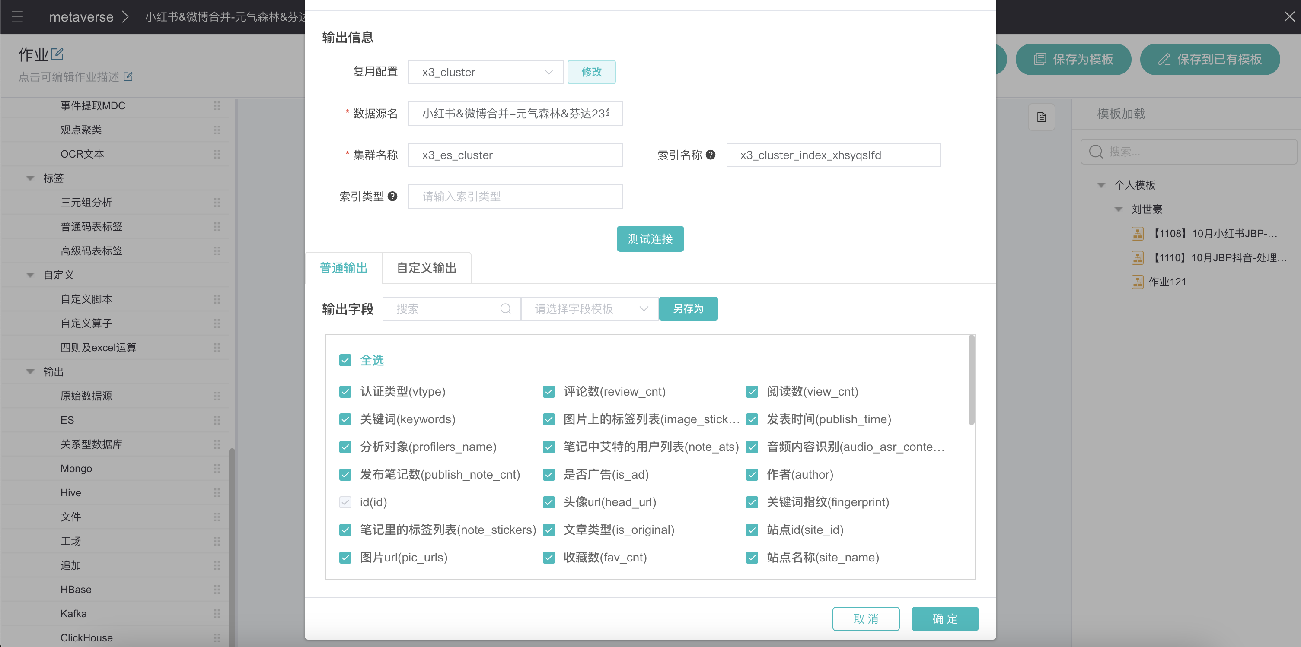Click drag handle icon for Mongo
Screen dimensions: 1301x647
217,468
